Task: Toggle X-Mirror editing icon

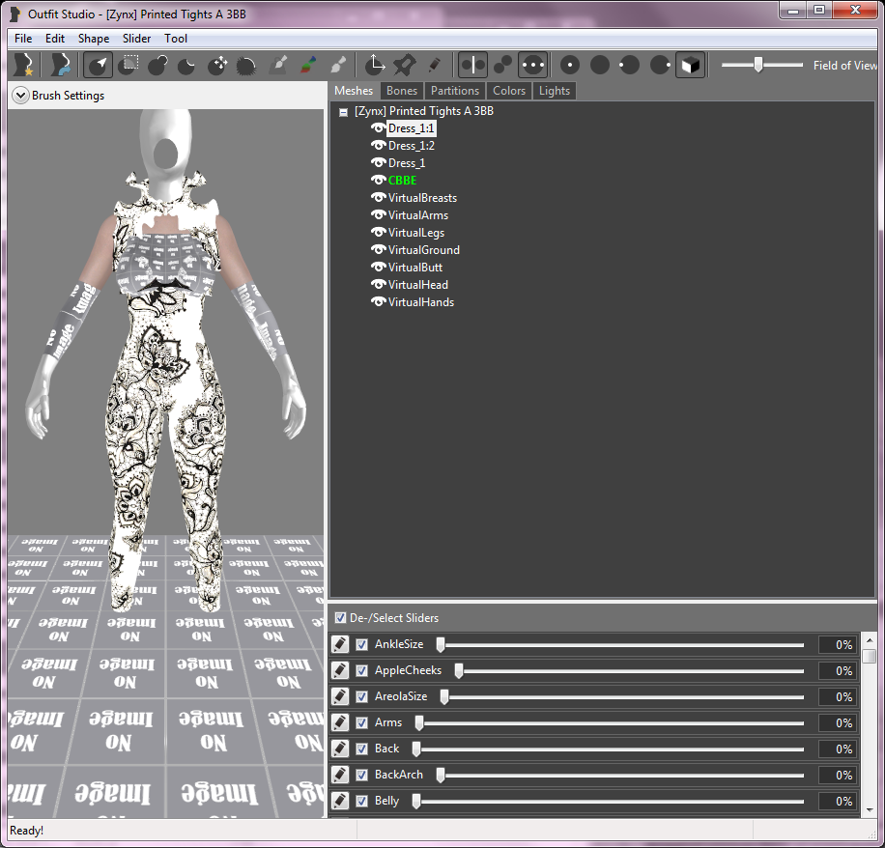Action: coord(472,65)
